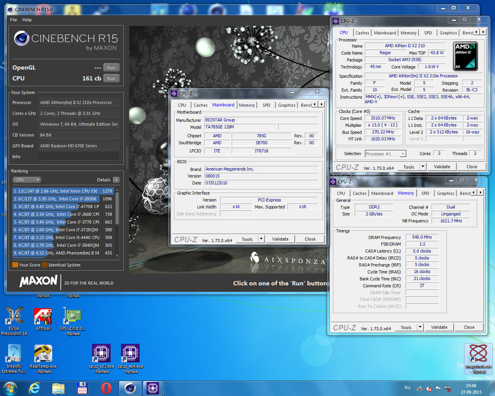Click GFX Board value AMD Radeon HD 6700

click(79, 146)
